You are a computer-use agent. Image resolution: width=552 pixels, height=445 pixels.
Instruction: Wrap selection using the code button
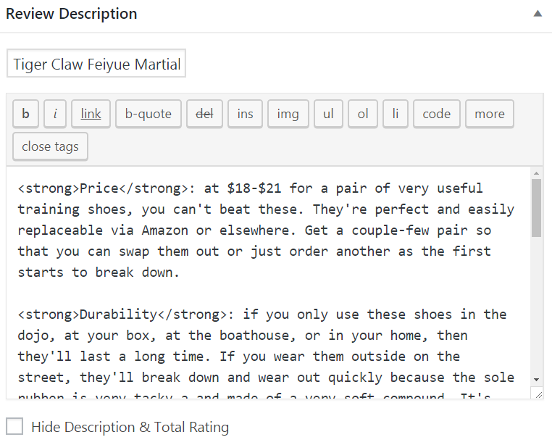(x=436, y=114)
